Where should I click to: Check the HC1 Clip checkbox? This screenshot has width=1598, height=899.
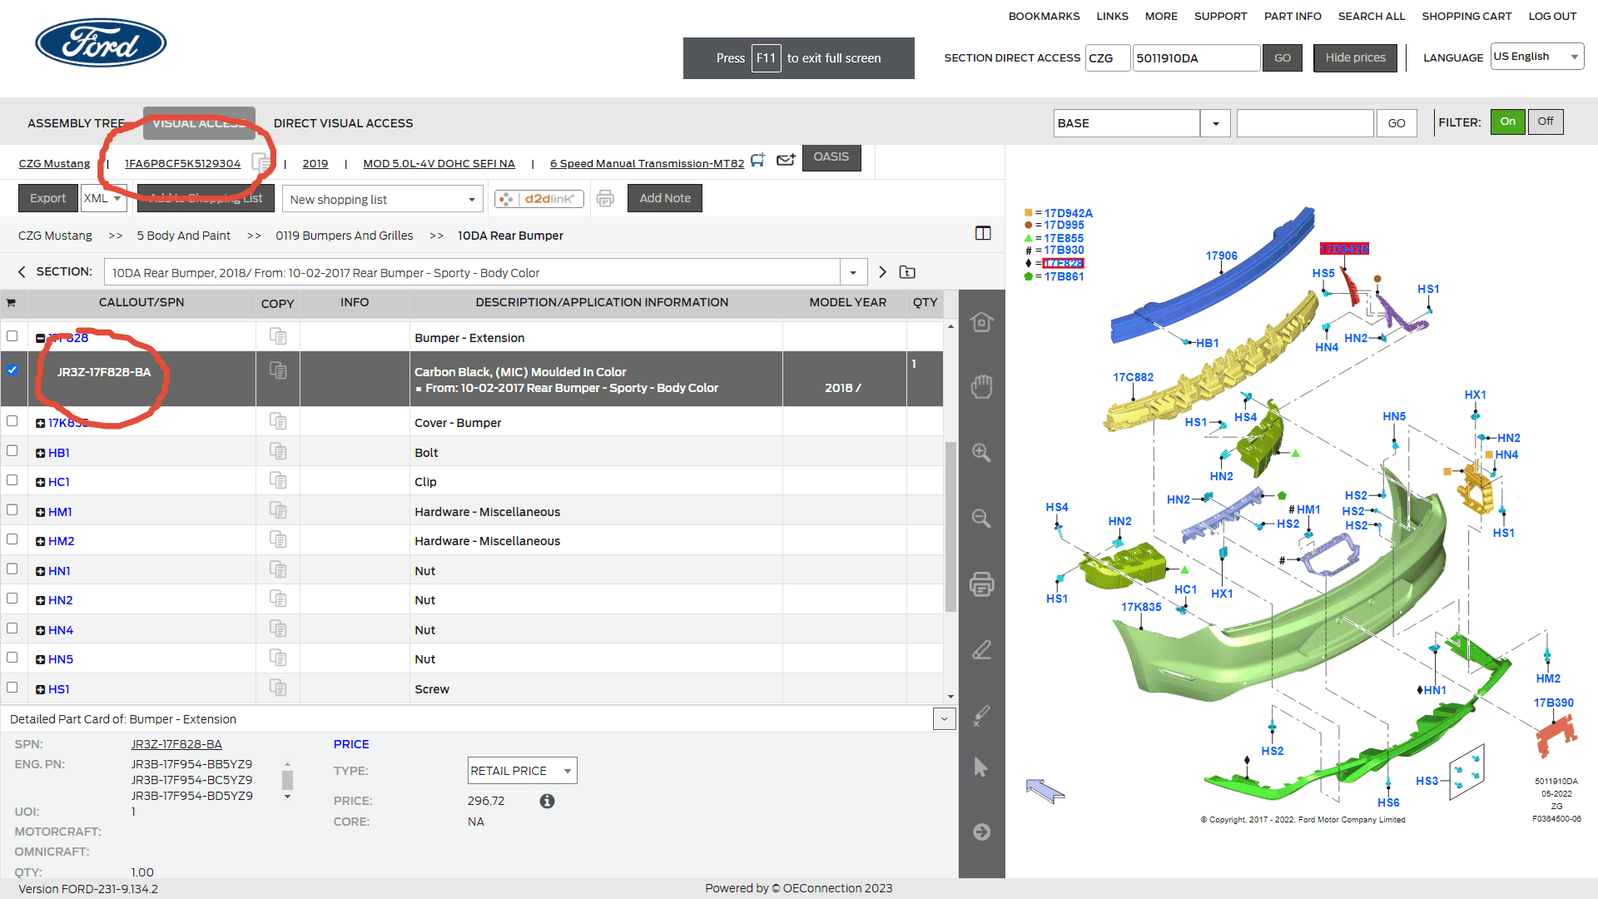tap(12, 480)
